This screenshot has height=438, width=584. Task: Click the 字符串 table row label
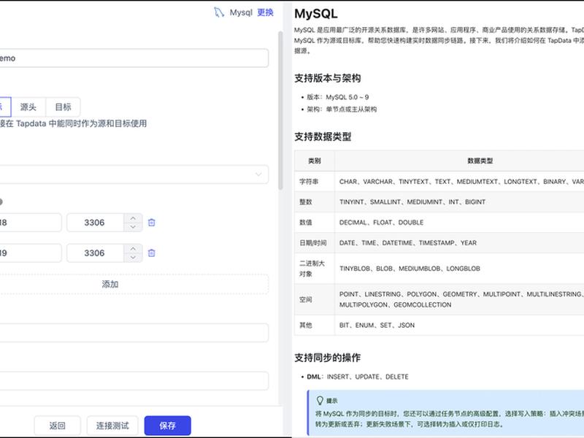coord(309,181)
